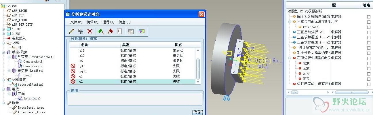373x115 pixels.
Task: Expand the 1.PRT tree node
Action: (x=3, y=29)
